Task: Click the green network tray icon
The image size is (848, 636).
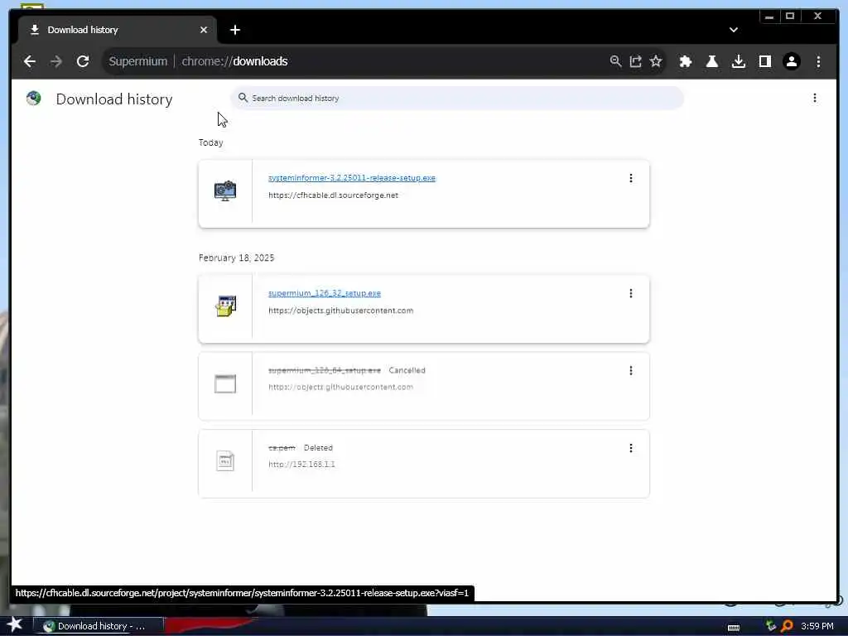Action: pyautogui.click(x=771, y=626)
